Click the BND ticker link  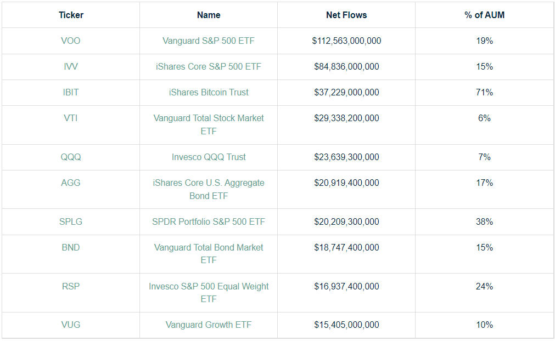[71, 248]
